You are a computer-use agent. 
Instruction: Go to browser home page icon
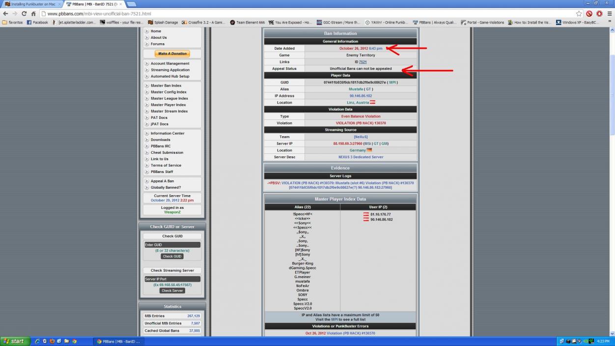click(33, 14)
